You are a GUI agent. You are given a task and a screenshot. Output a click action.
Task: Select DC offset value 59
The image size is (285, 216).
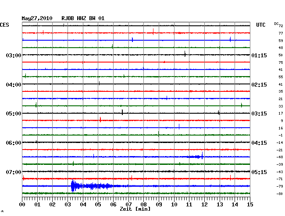(x=281, y=41)
